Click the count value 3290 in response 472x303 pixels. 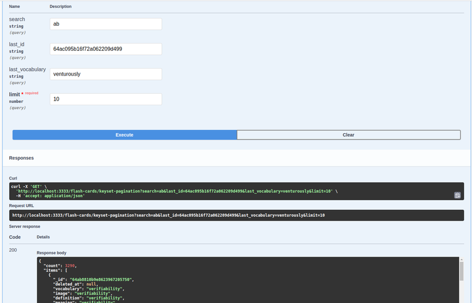point(70,266)
